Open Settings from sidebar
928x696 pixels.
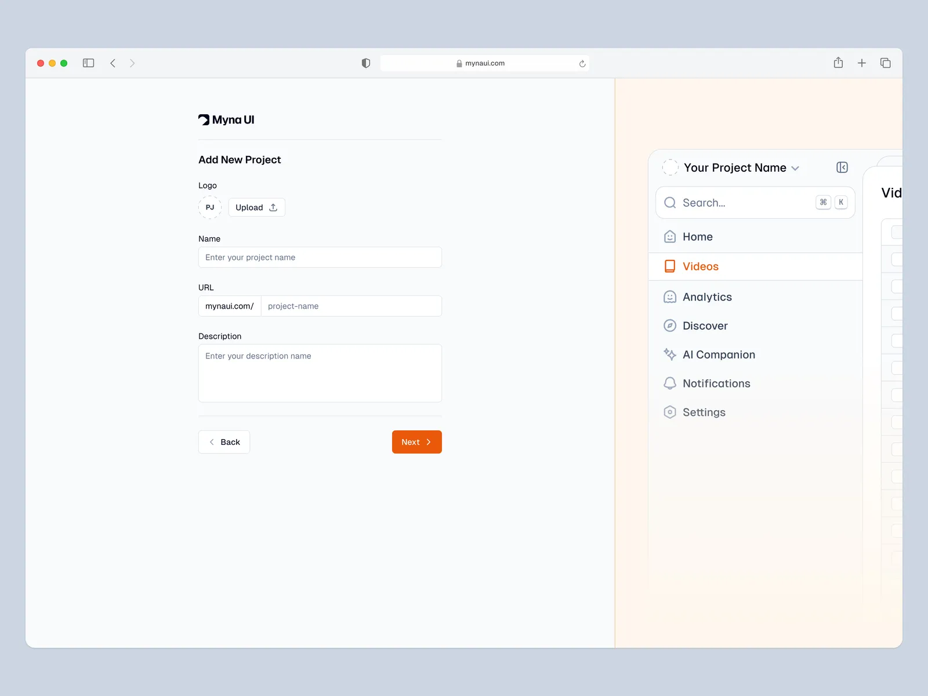704,412
